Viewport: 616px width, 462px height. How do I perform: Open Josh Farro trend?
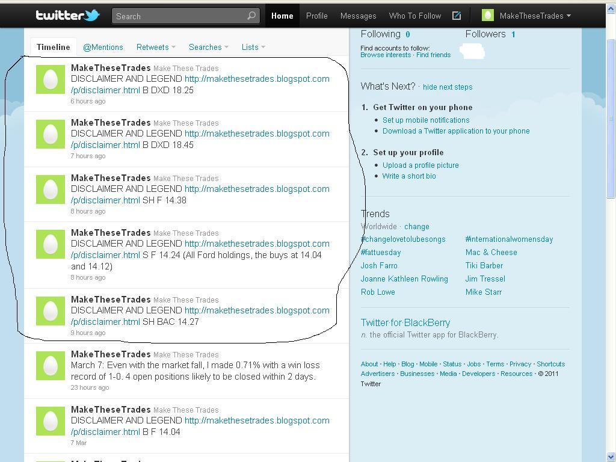(379, 265)
